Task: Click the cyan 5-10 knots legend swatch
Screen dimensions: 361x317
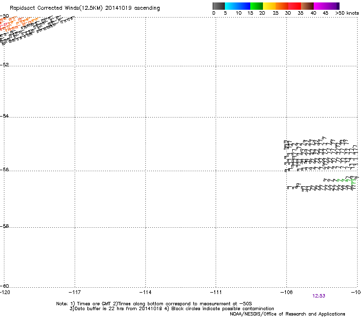Action: coord(231,6)
